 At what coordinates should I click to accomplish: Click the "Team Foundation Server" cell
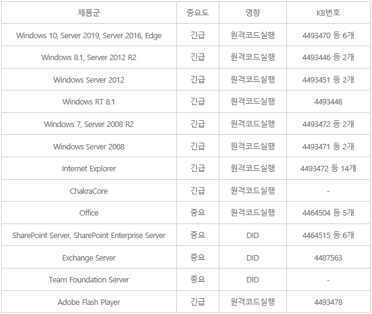(x=89, y=280)
